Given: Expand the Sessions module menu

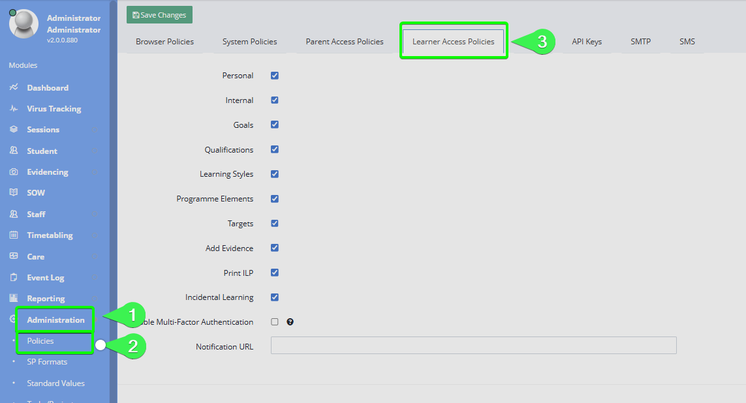Looking at the screenshot, I should click(x=43, y=130).
